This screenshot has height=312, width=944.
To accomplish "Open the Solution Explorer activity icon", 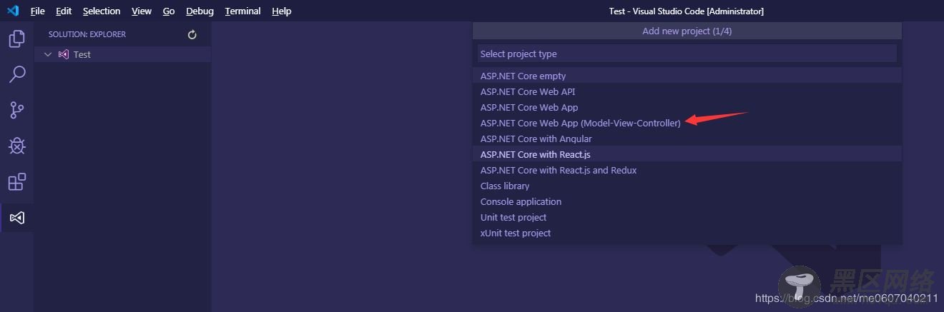I will point(16,217).
